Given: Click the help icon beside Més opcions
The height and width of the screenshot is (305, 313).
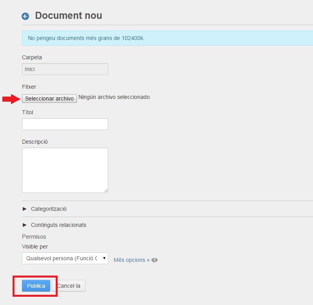Looking at the screenshot, I should pos(155,260).
